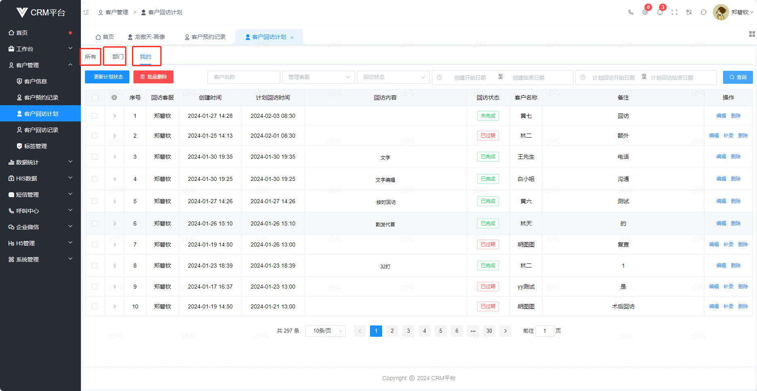Click the table column settings gear icon

pos(114,98)
